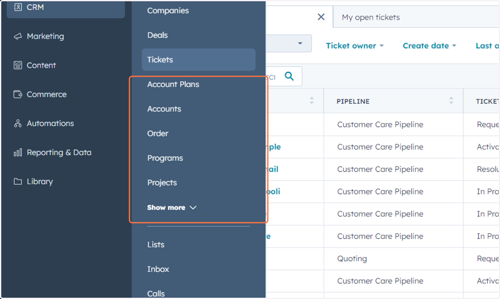Open the Content menu label
The width and height of the screenshot is (500, 299).
click(41, 65)
